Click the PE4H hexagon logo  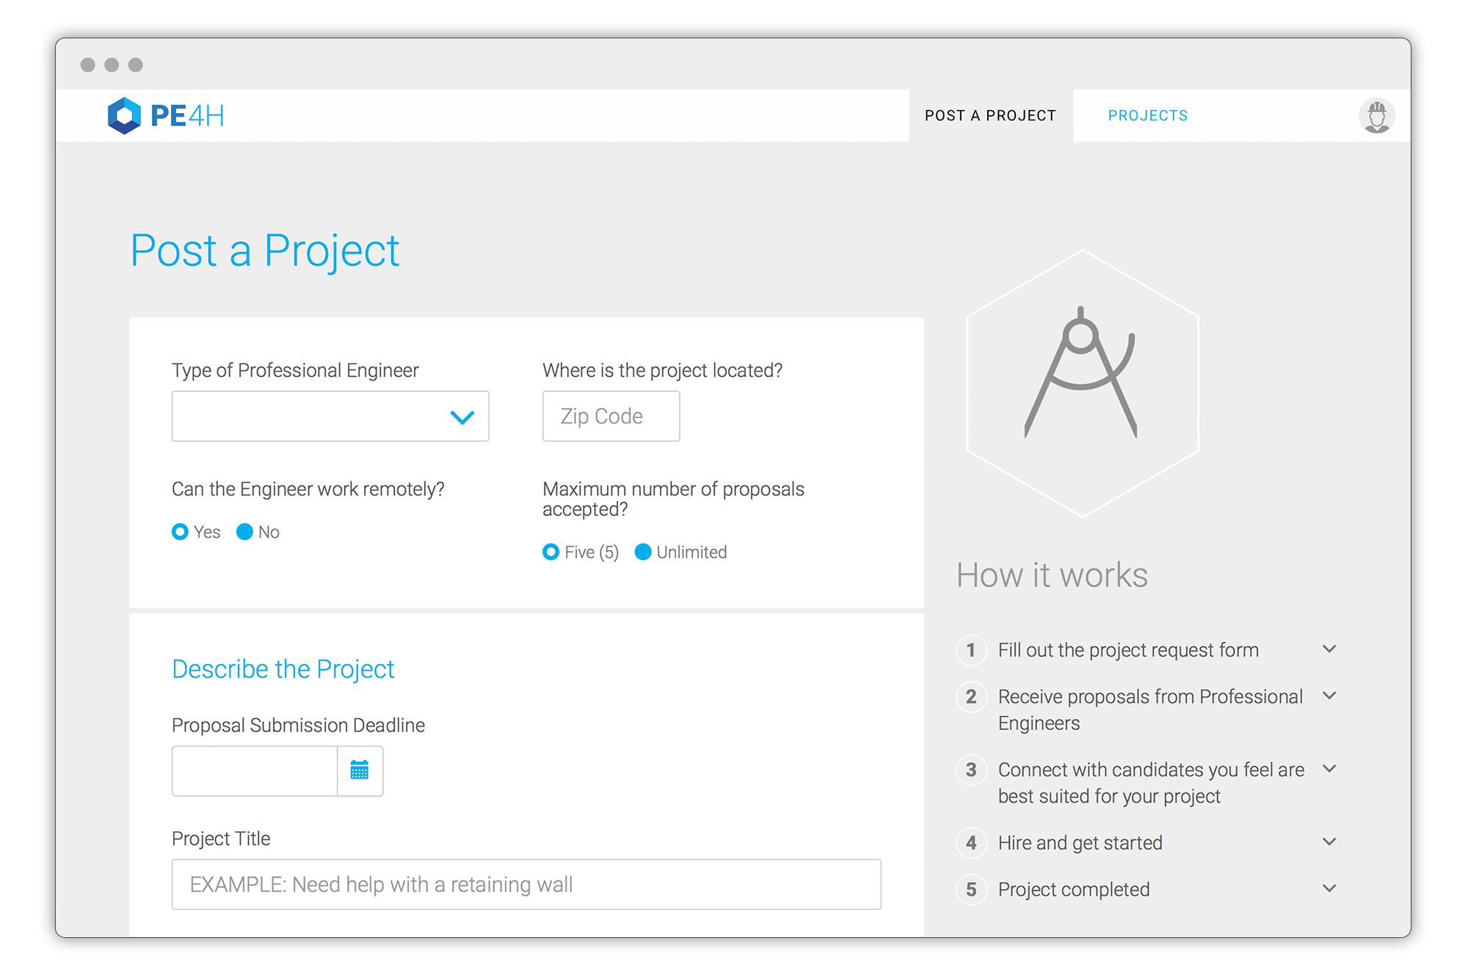tap(124, 115)
